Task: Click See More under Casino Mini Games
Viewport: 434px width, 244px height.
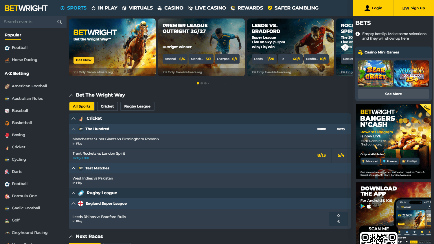Action: (393, 94)
